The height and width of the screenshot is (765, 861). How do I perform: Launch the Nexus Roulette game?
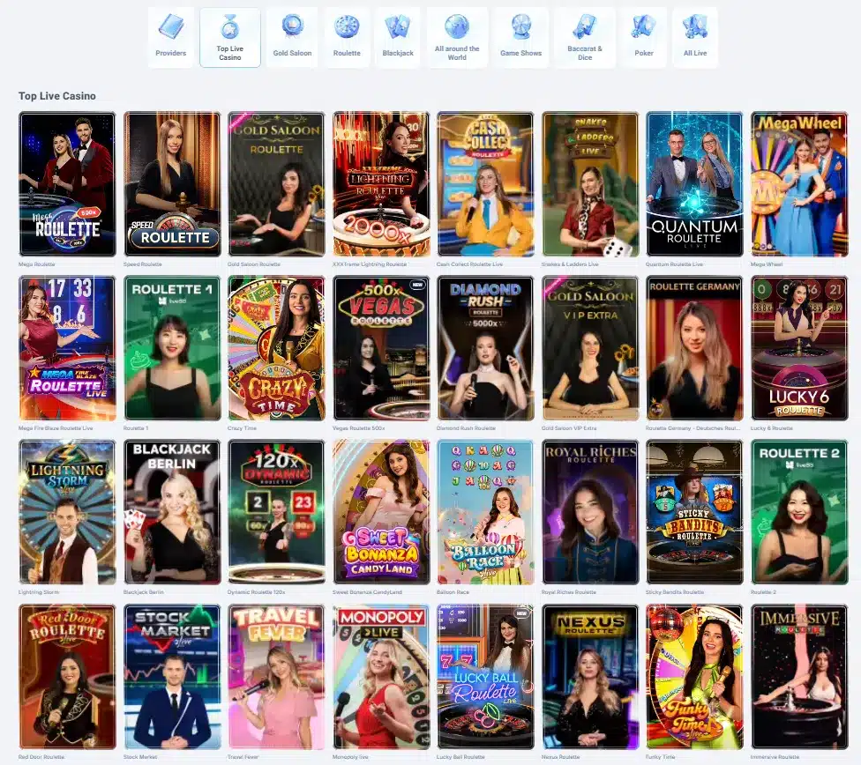(590, 677)
